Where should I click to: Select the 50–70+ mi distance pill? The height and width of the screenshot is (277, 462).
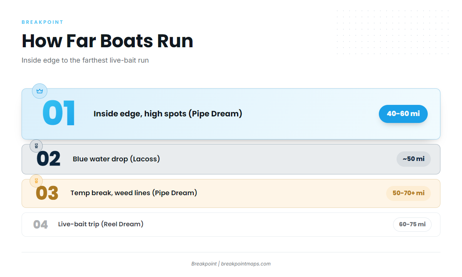coord(408,193)
